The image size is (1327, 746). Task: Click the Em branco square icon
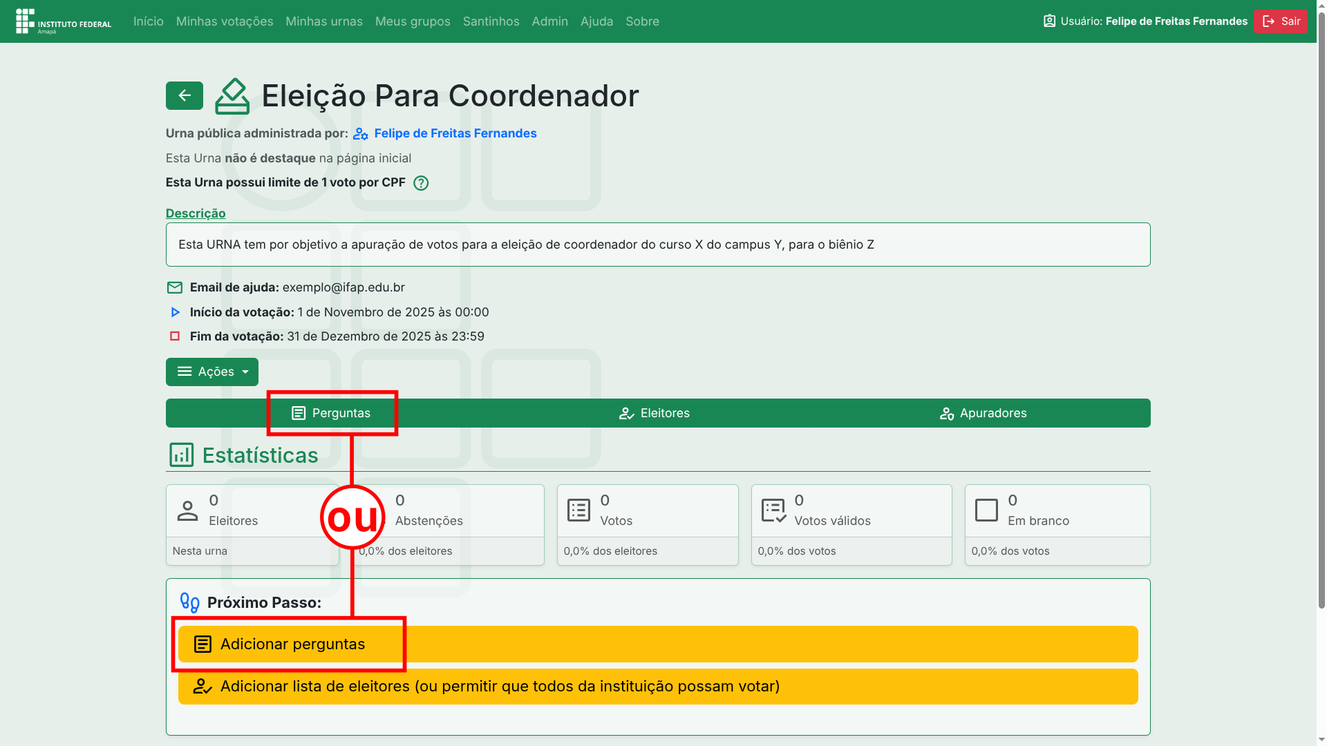tap(986, 510)
